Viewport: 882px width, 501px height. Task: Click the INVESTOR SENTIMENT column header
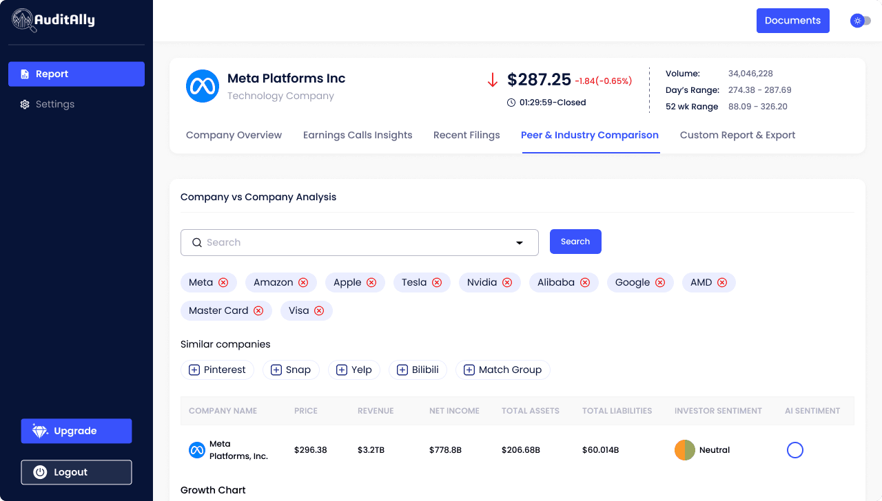(718, 411)
